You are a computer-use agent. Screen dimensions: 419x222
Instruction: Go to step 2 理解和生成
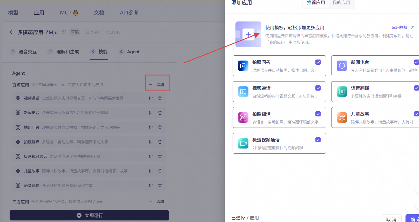coord(63,52)
